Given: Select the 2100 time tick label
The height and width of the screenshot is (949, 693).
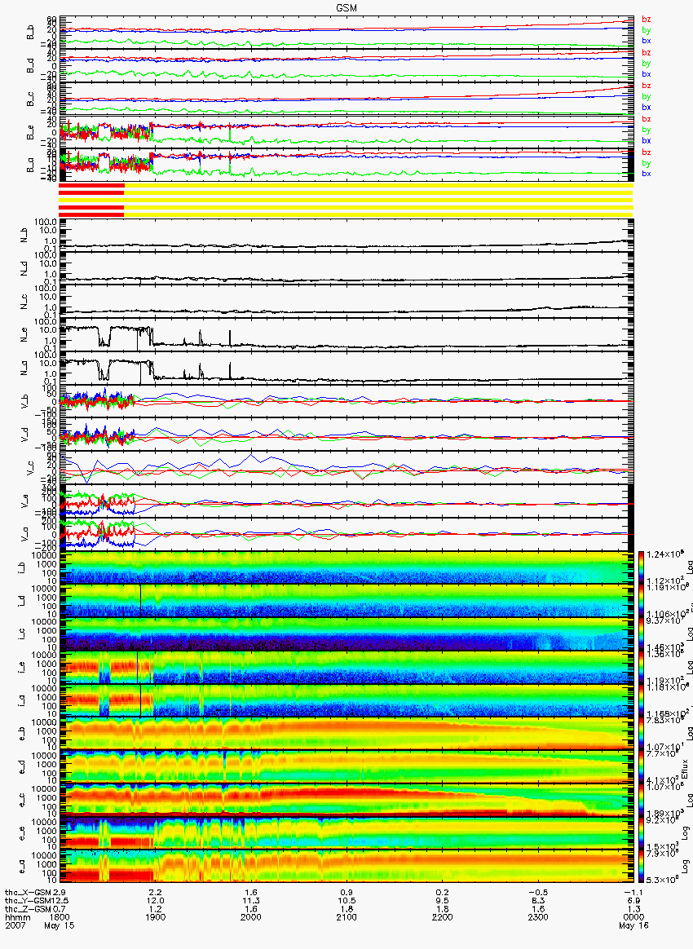Looking at the screenshot, I should coord(346,917).
